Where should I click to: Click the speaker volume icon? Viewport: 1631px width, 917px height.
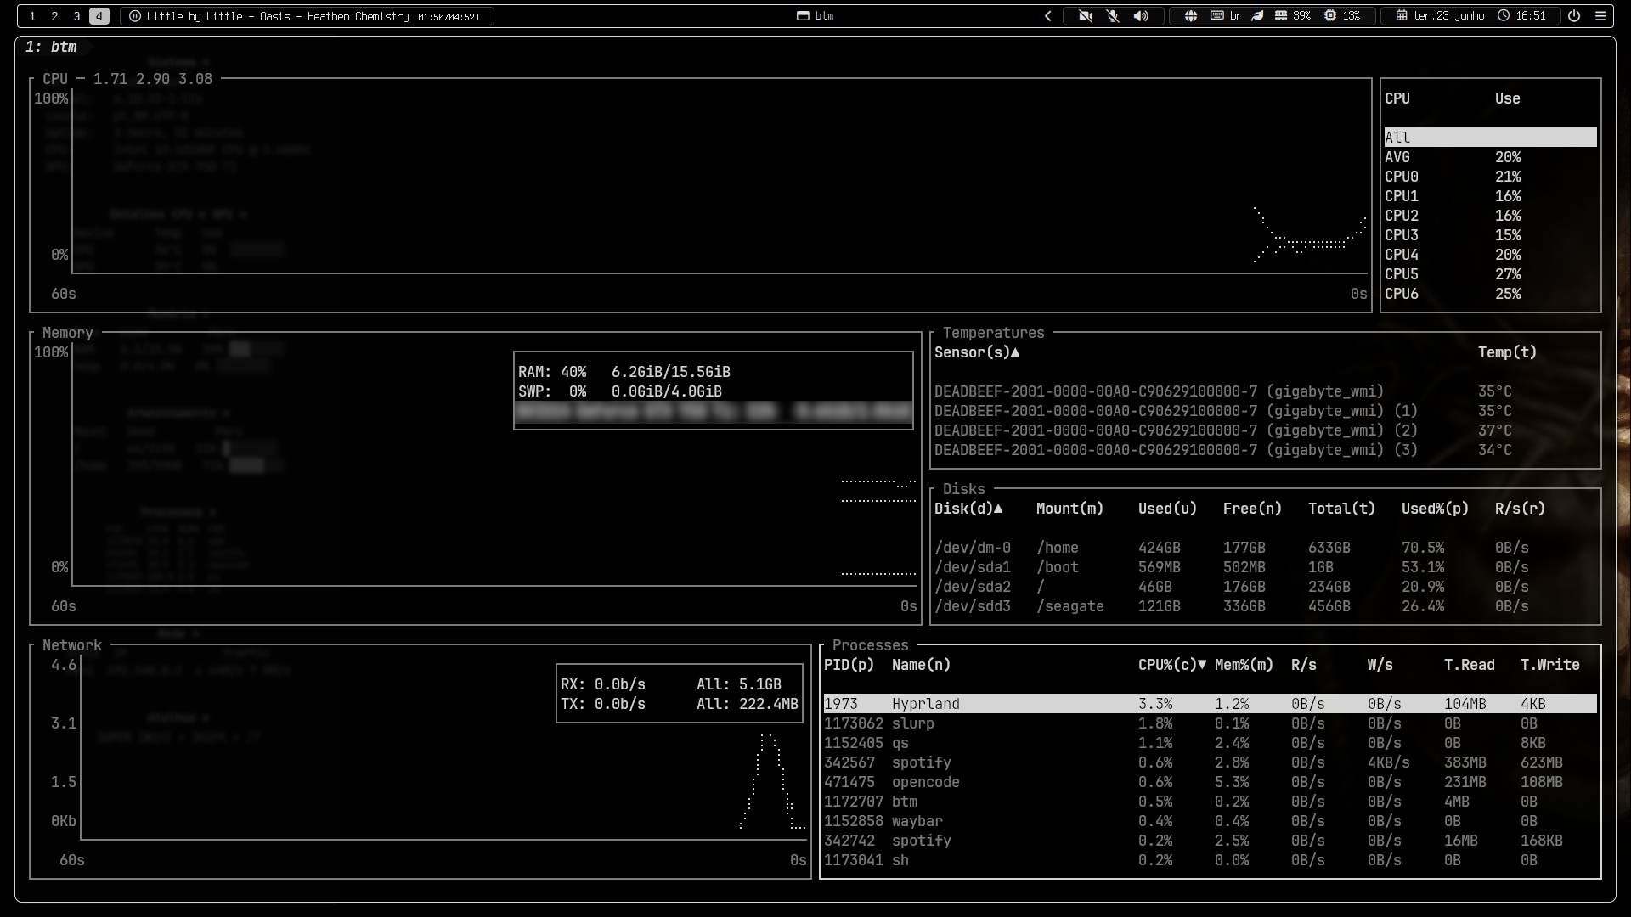click(x=1141, y=16)
